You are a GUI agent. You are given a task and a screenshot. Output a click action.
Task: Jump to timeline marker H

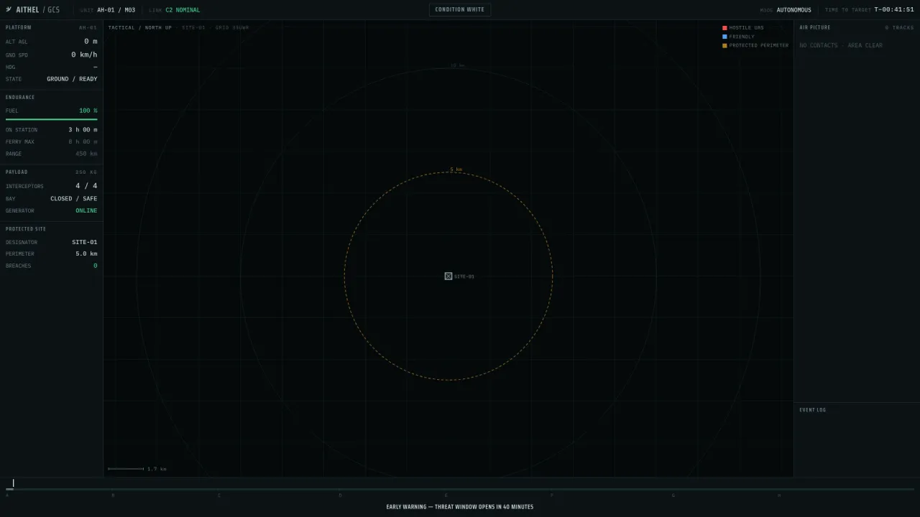(x=779, y=495)
